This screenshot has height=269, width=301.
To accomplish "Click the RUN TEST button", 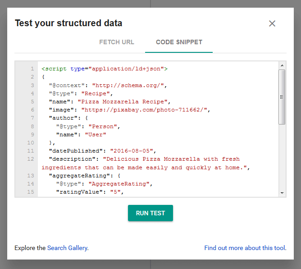I will 150,213.
